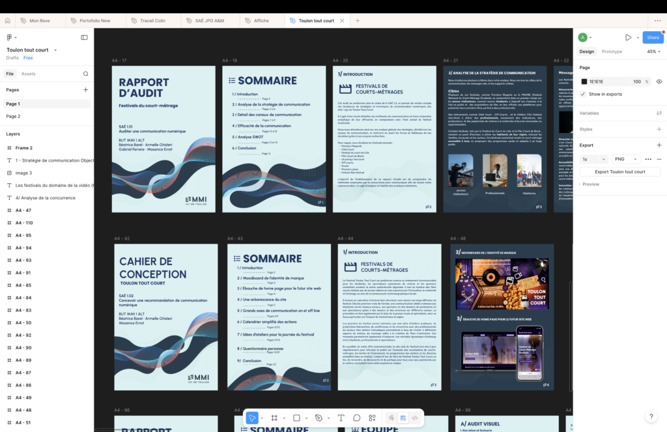Select the Rapport d'Audit A4 - 17 frame
Viewport: 667px width, 432px height.
[x=163, y=139]
